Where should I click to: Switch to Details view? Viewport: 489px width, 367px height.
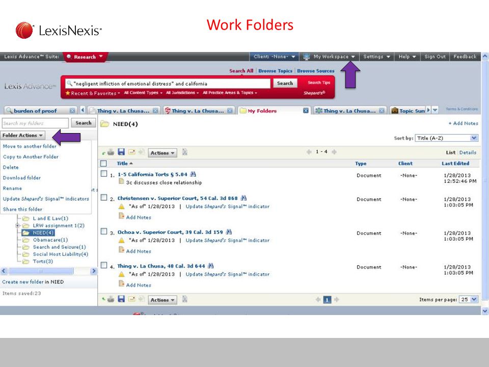(468, 152)
